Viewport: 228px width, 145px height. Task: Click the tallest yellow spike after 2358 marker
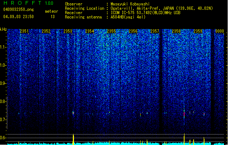pyautogui.click(x=184, y=139)
